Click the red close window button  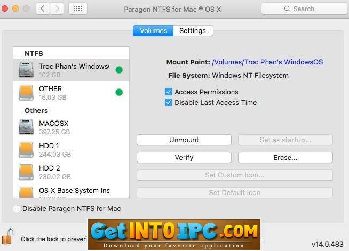point(5,9)
